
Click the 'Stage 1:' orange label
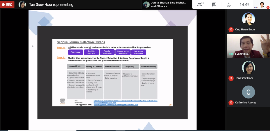61,48
